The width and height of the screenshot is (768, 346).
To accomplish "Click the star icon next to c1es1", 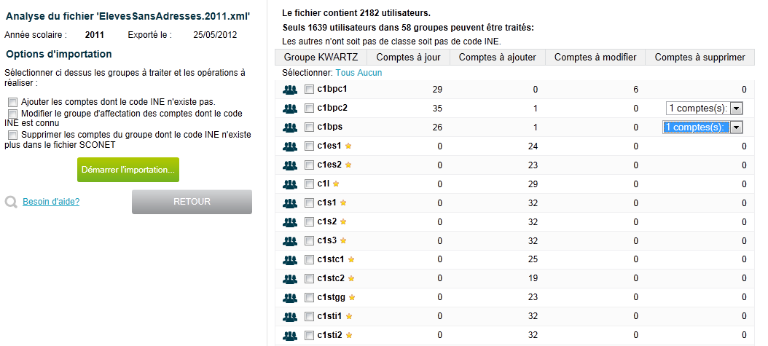I will 348,146.
